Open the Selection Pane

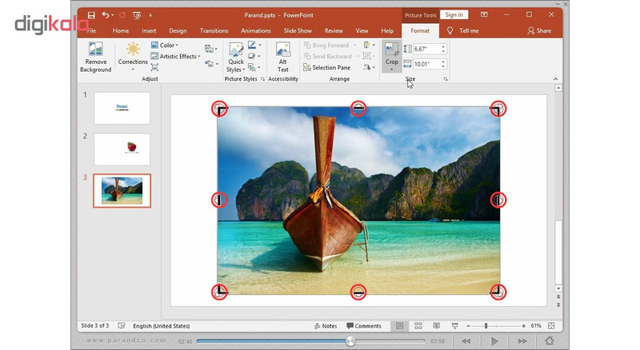[x=327, y=67]
